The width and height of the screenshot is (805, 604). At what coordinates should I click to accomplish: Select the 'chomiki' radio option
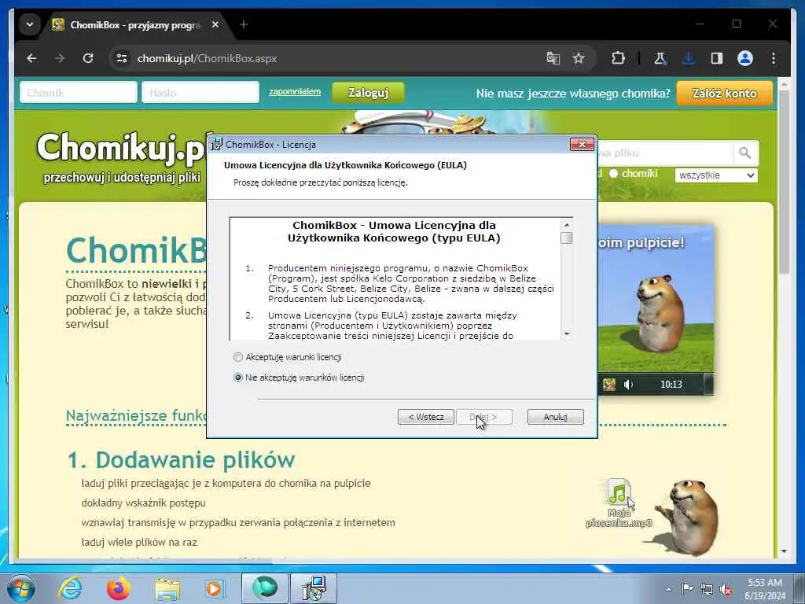[613, 174]
